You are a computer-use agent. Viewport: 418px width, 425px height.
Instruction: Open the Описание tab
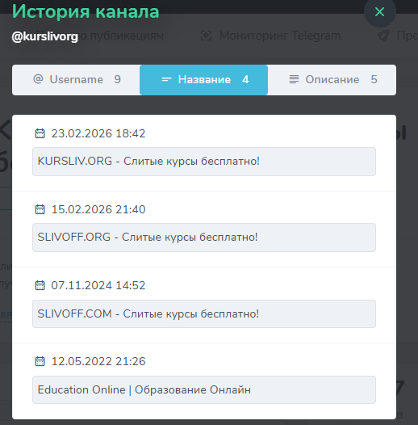(x=332, y=80)
